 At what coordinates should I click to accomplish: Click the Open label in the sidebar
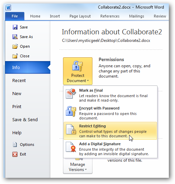point(25,47)
